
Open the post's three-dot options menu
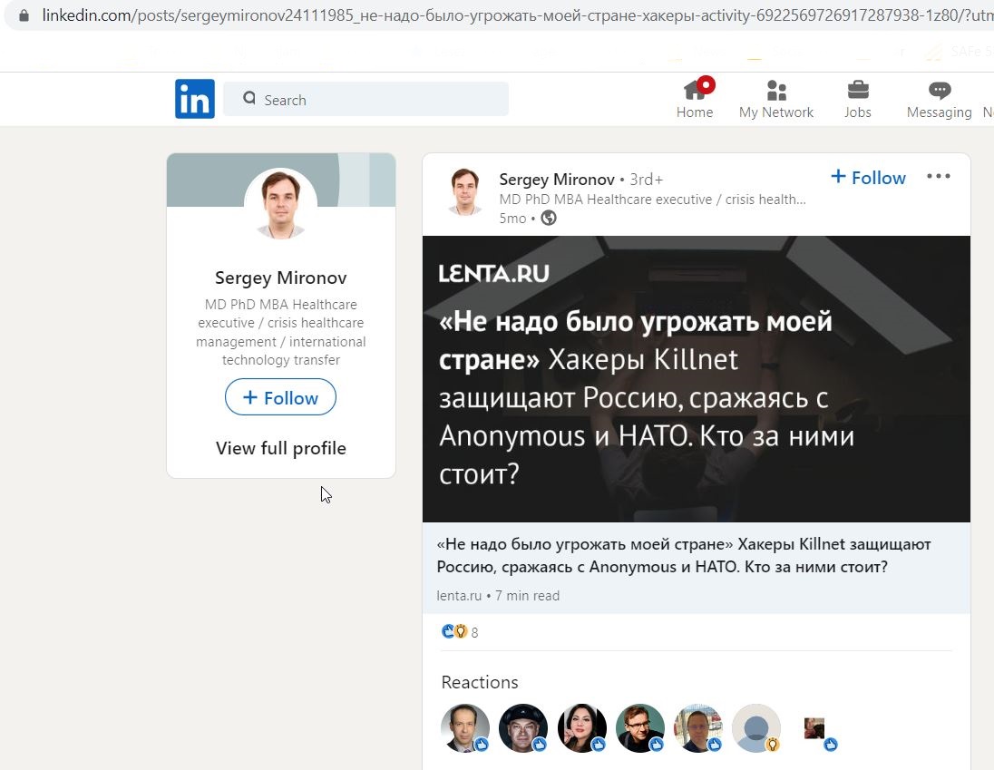click(938, 176)
